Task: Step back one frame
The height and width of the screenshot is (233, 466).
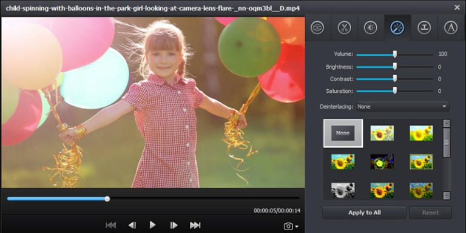Action: point(132,225)
